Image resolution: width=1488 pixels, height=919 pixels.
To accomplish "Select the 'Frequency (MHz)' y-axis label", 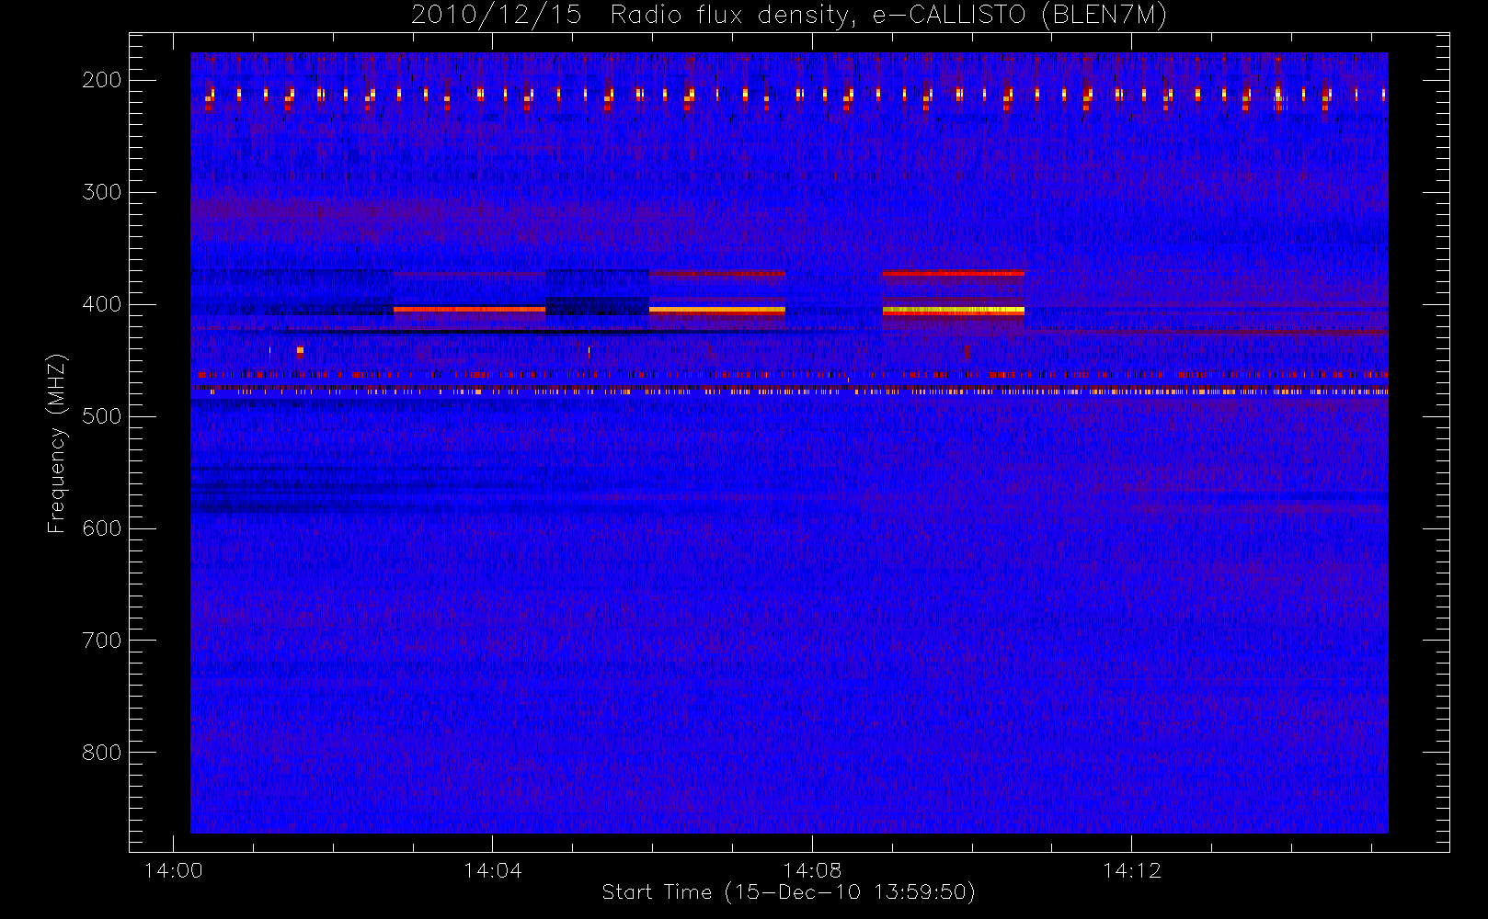I will pos(57,443).
